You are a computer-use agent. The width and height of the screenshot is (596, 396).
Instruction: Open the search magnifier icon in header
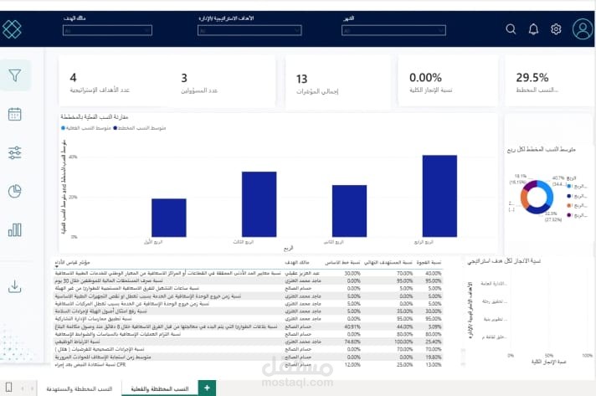(x=511, y=29)
